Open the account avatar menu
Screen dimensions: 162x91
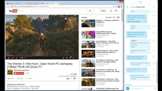(116, 11)
